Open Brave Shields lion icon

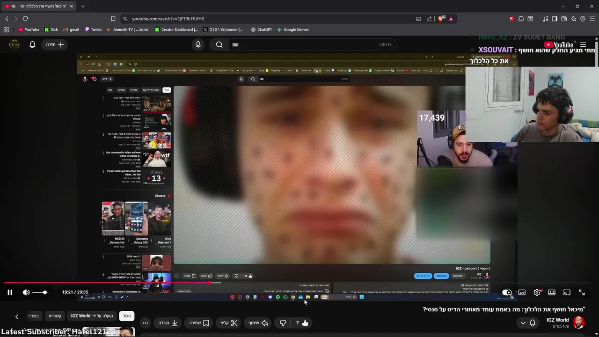(441, 19)
